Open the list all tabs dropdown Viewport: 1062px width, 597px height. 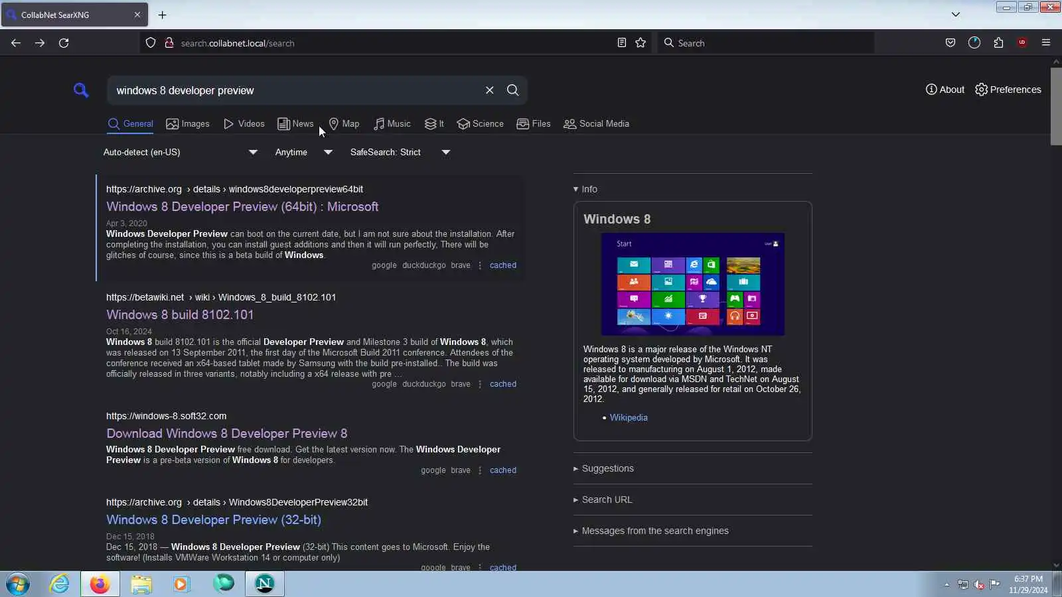point(956,15)
